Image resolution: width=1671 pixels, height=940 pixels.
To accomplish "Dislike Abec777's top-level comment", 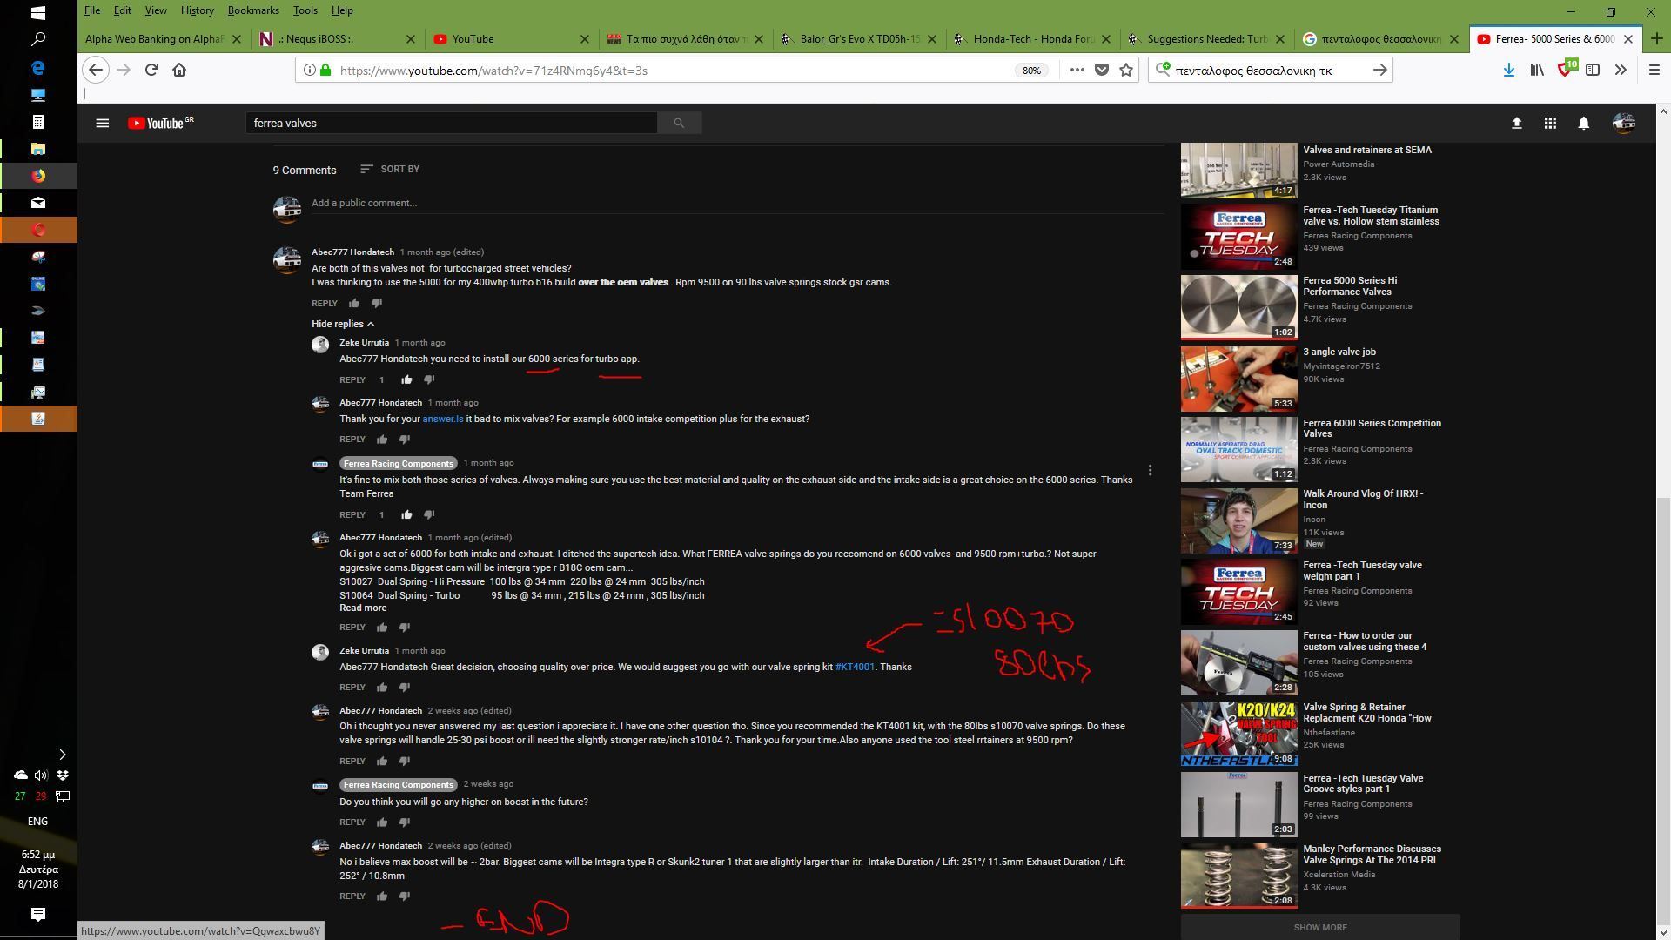I will pyautogui.click(x=377, y=304).
